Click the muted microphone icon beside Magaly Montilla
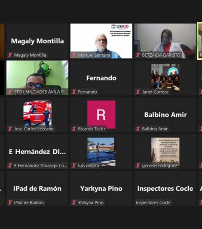 click(10, 55)
